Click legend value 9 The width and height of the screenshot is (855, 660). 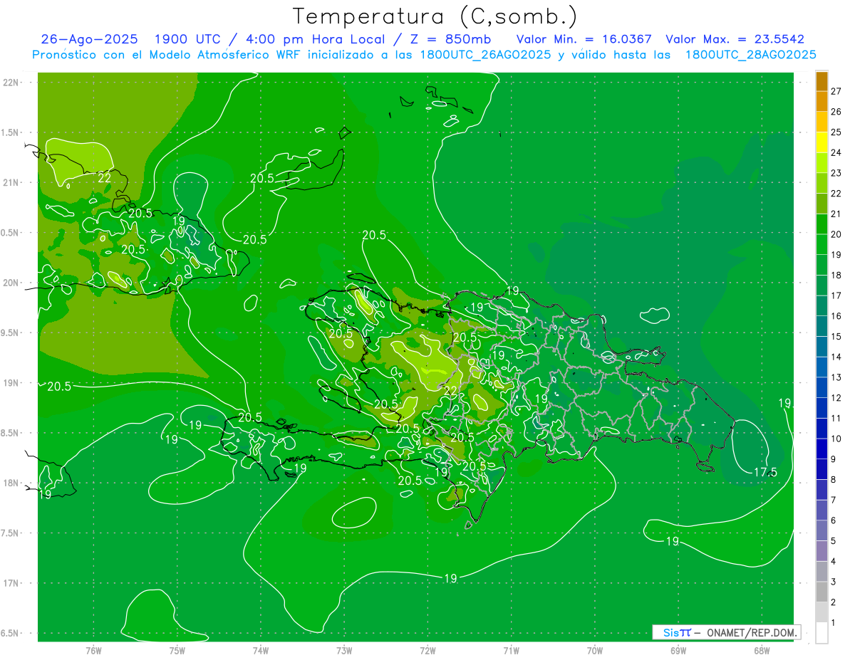tap(834, 459)
